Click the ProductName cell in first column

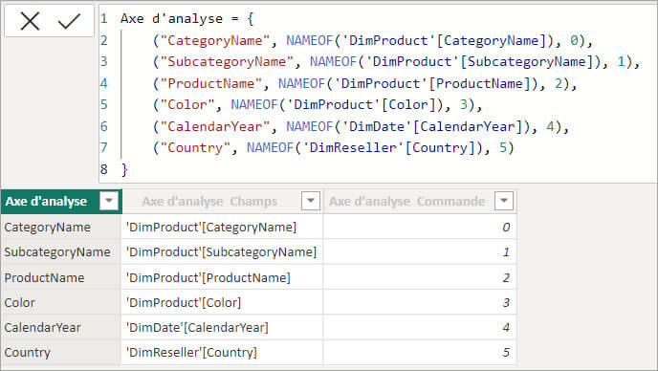coord(61,277)
